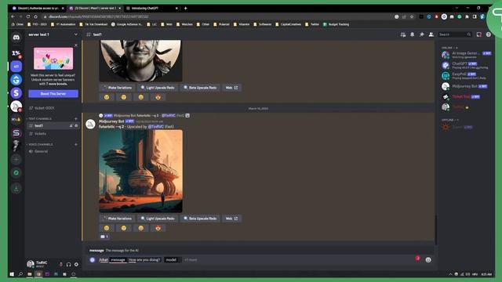The width and height of the screenshot is (502, 282).
Task: Click the first emoji reaction under futuristic image
Action: pyautogui.click(x=107, y=228)
